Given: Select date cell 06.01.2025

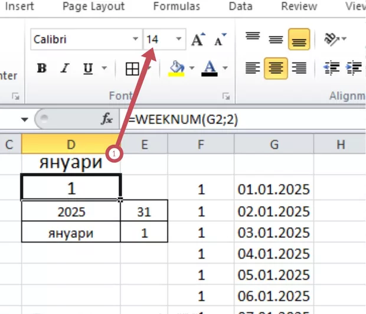Looking at the screenshot, I should pyautogui.click(x=274, y=296).
